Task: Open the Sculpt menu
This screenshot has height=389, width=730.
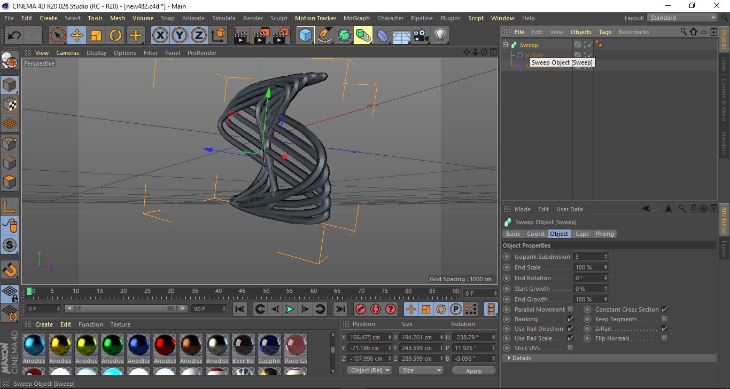Action: 279,18
